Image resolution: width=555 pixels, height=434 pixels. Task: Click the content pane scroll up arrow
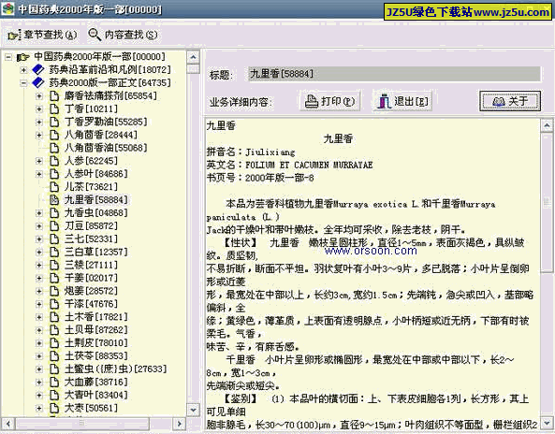click(547, 125)
